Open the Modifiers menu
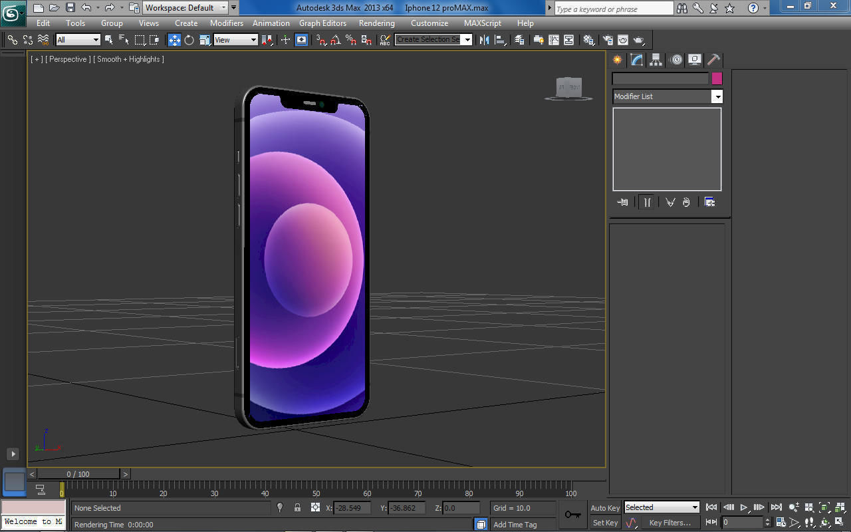The width and height of the screenshot is (851, 532). click(227, 23)
